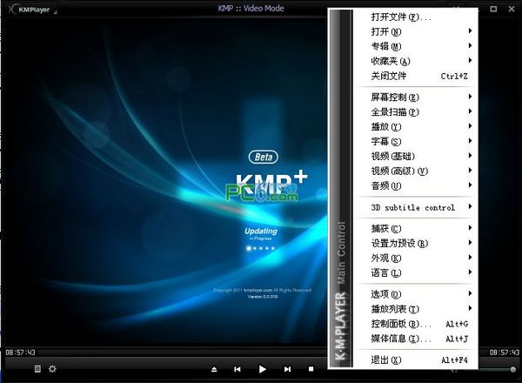Open the control box gear icon
Screen dimensions: 522x383
click(52, 369)
